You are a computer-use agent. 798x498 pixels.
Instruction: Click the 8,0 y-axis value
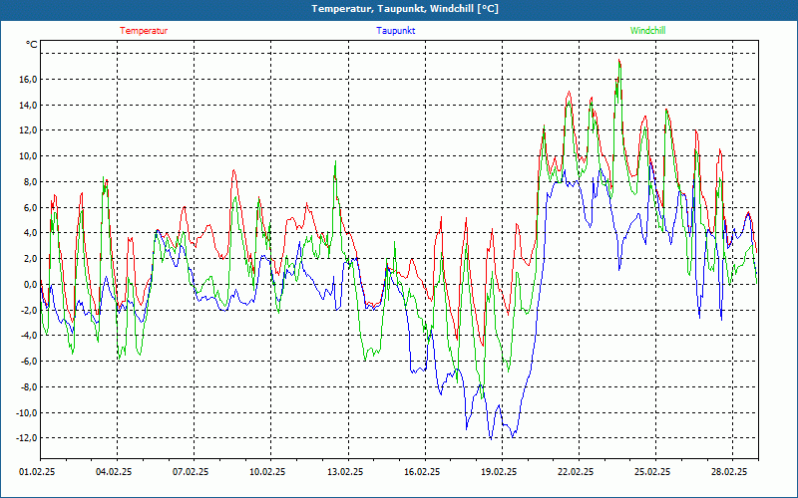coord(30,182)
